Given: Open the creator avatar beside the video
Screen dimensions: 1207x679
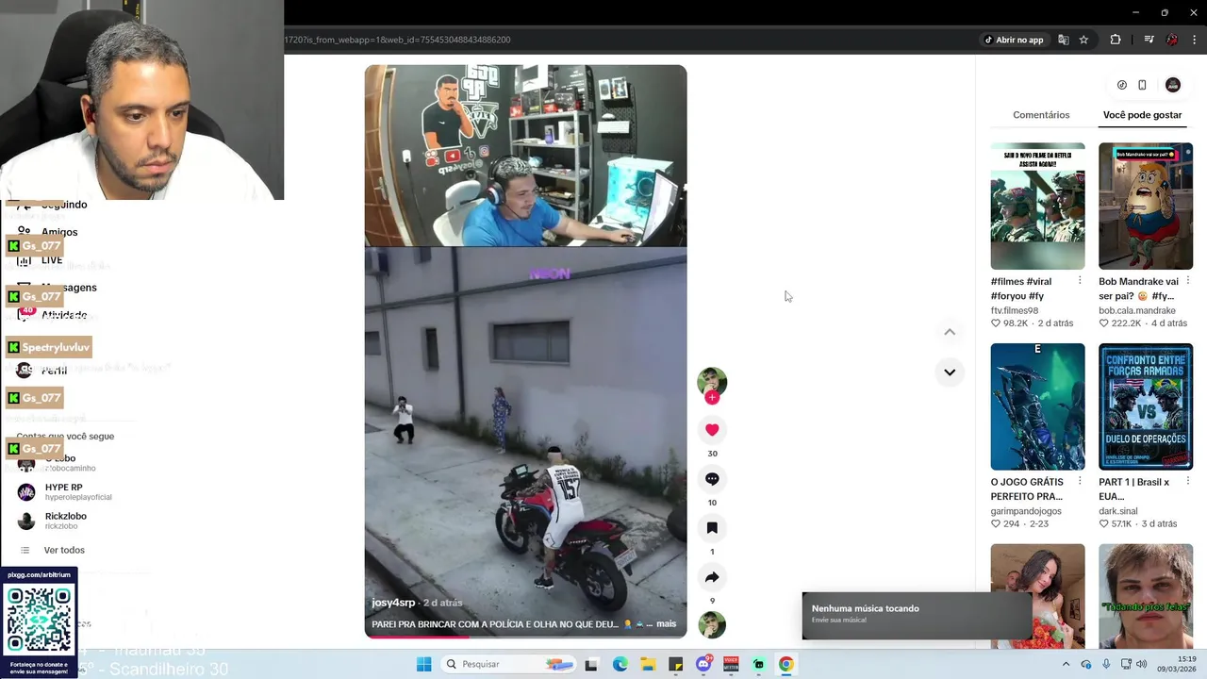Looking at the screenshot, I should click(x=712, y=381).
